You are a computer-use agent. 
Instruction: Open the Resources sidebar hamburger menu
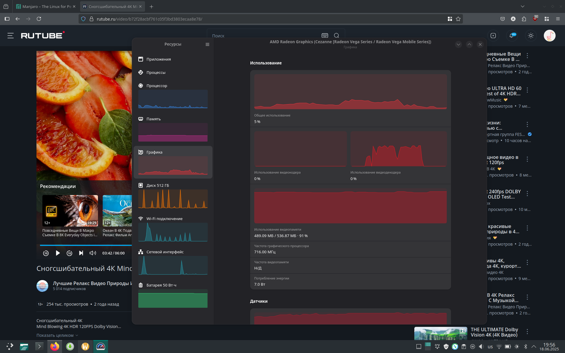coord(207,44)
